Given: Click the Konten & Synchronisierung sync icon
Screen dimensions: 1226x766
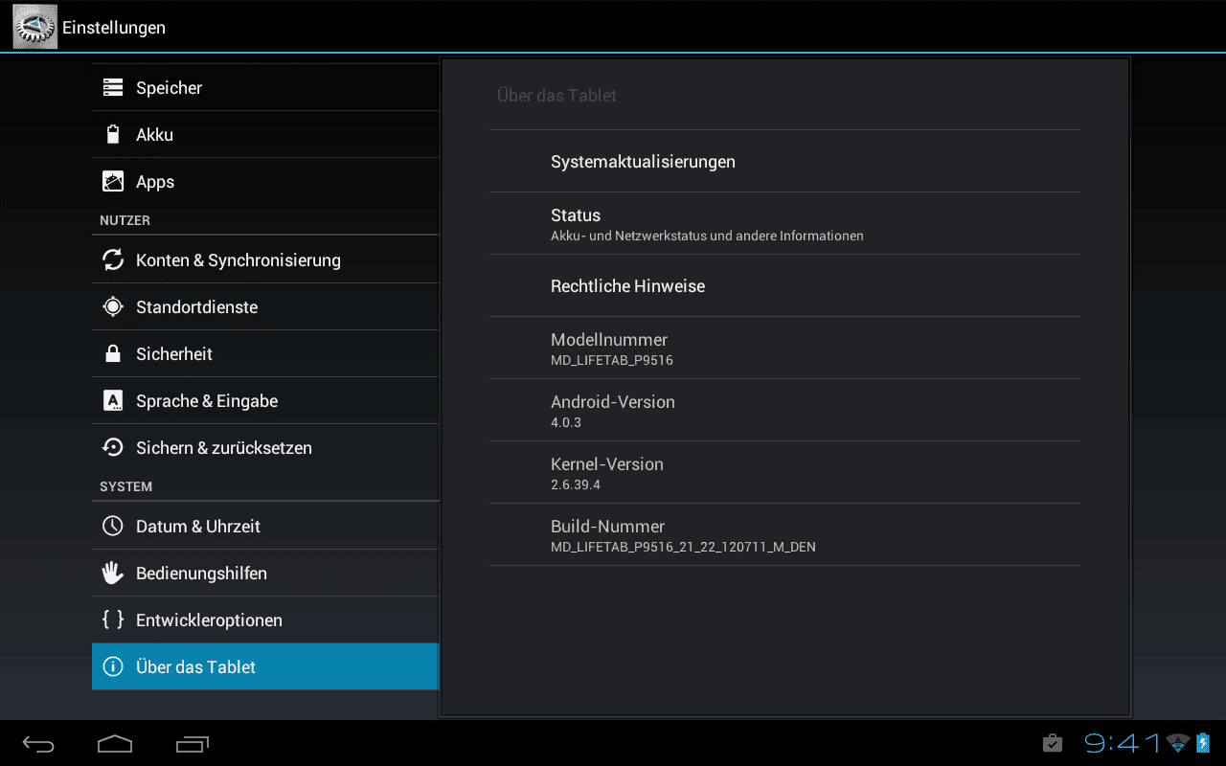Looking at the screenshot, I should point(113,259).
